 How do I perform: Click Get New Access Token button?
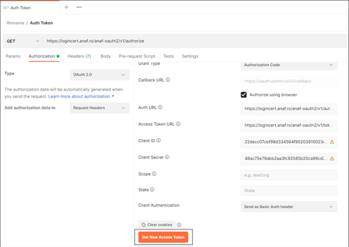[x=163, y=237]
